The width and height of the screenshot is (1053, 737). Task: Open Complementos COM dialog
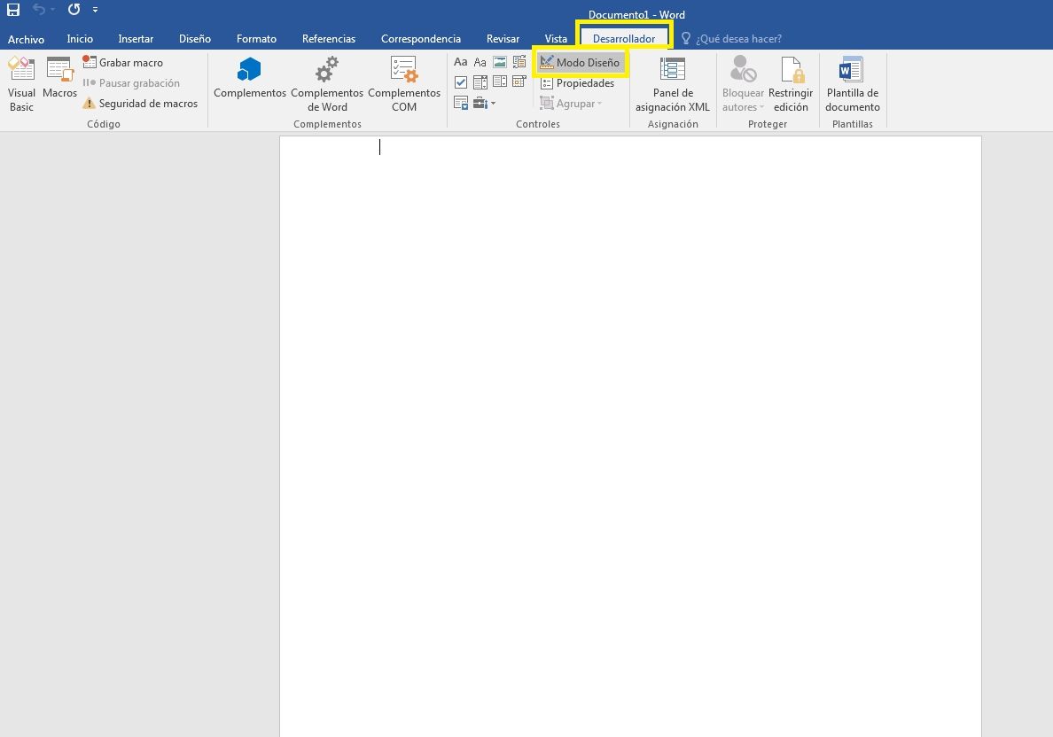click(404, 84)
